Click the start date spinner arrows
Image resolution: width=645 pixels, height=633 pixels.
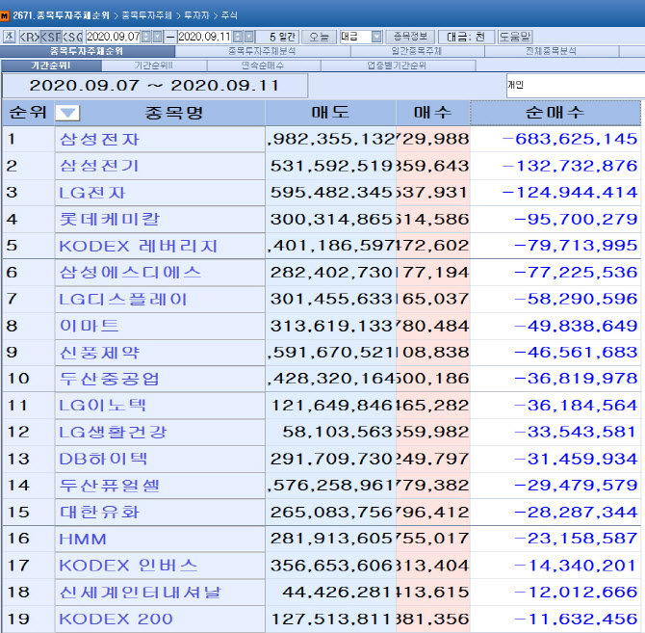click(146, 37)
